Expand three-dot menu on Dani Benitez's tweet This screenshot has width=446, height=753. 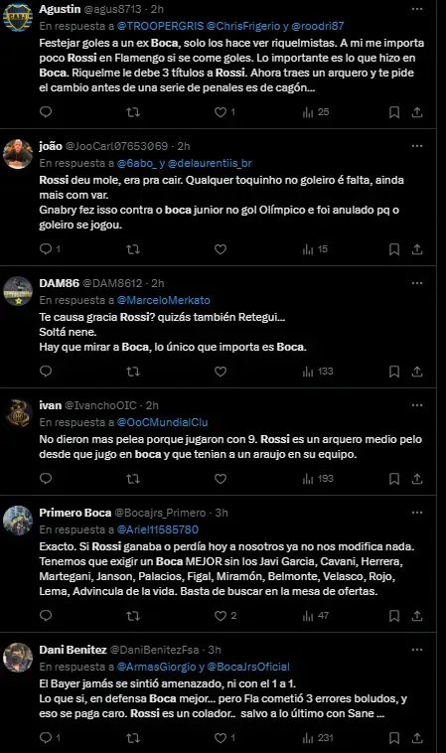[417, 650]
